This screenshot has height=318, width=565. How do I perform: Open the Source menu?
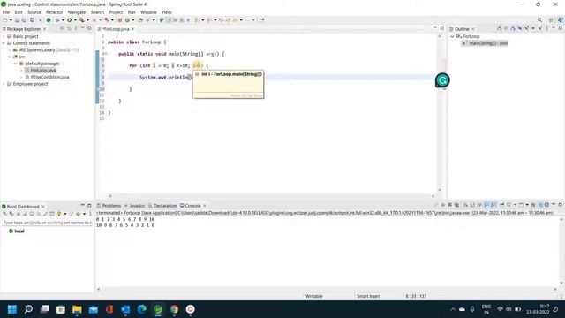click(34, 12)
